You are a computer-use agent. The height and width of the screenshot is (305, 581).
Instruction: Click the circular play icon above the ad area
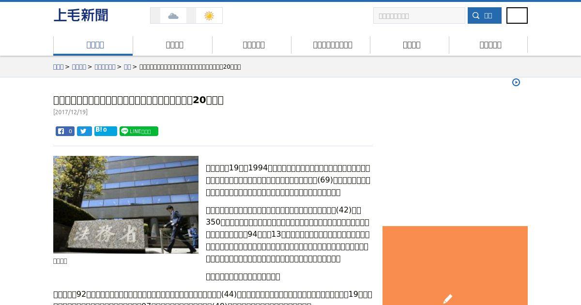click(516, 82)
